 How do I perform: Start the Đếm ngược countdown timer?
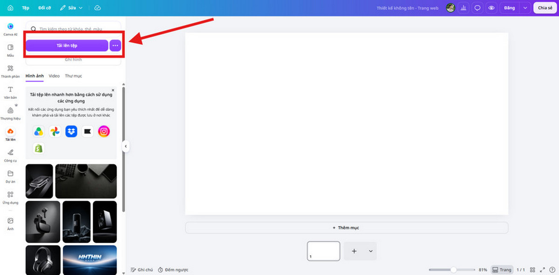[173, 270]
